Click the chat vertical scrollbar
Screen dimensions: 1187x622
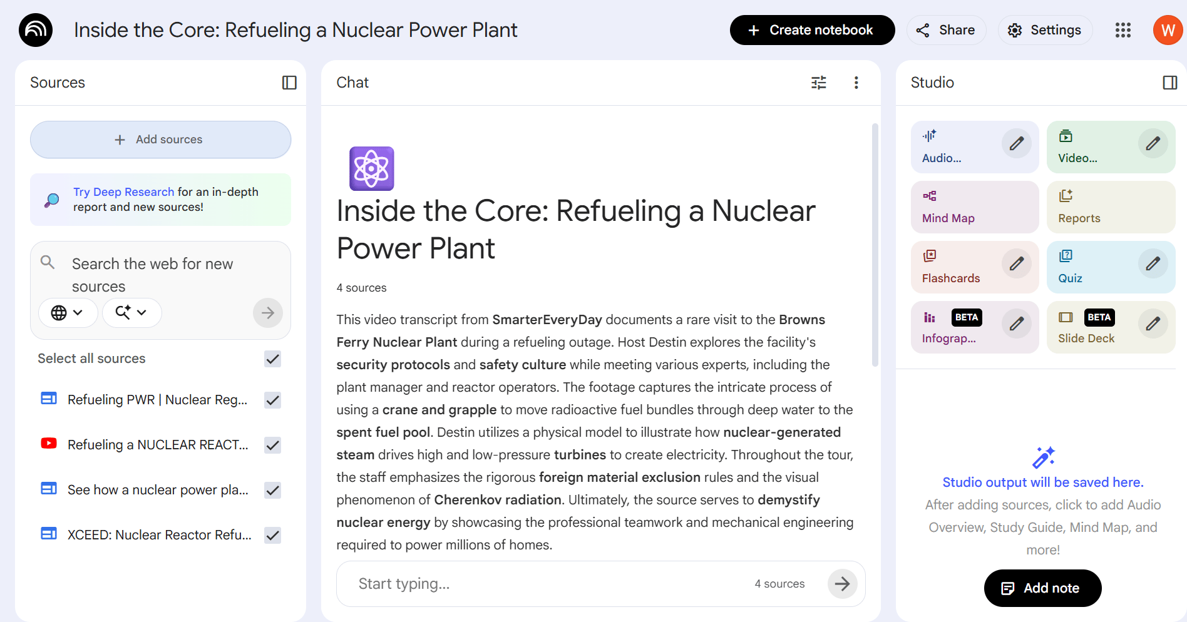[875, 244]
